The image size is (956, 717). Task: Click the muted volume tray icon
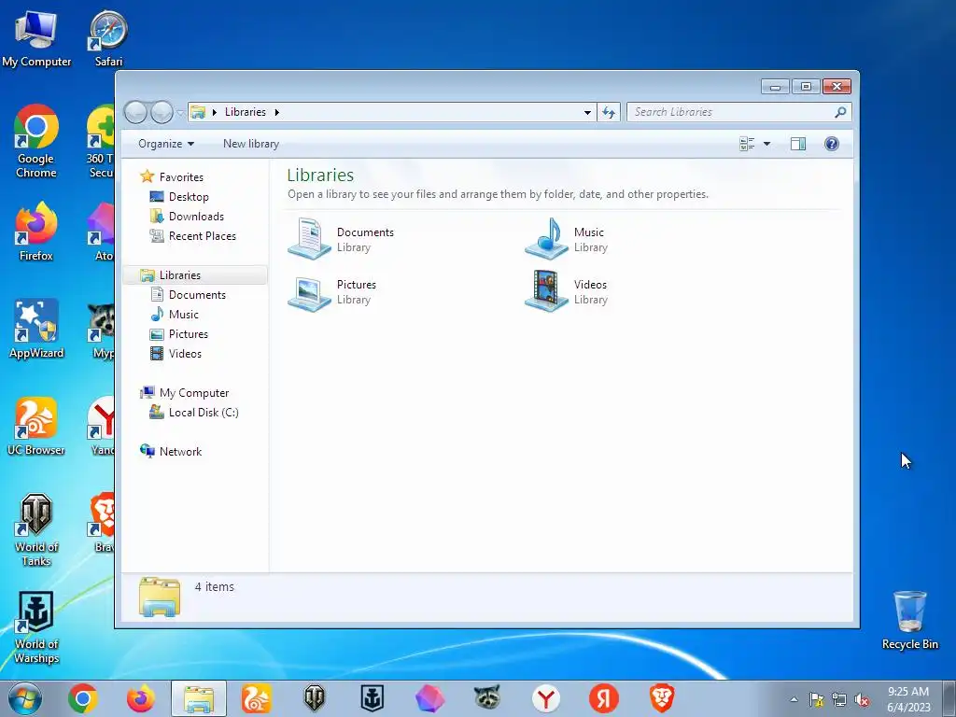pyautogui.click(x=862, y=700)
